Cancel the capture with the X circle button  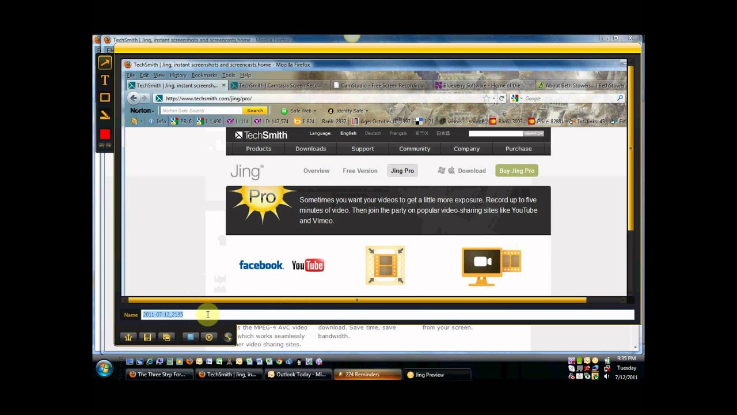pos(209,337)
